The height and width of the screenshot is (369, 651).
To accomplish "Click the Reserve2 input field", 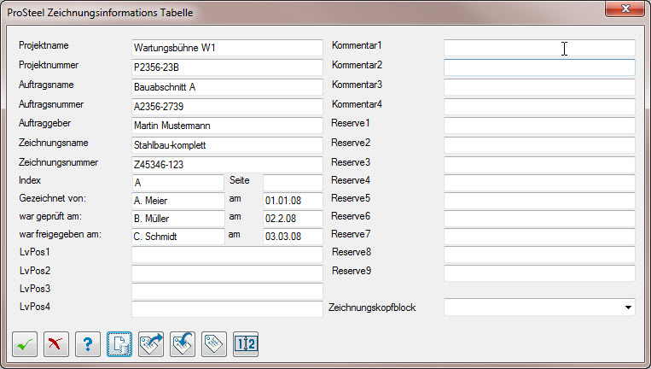I will [x=539, y=145].
